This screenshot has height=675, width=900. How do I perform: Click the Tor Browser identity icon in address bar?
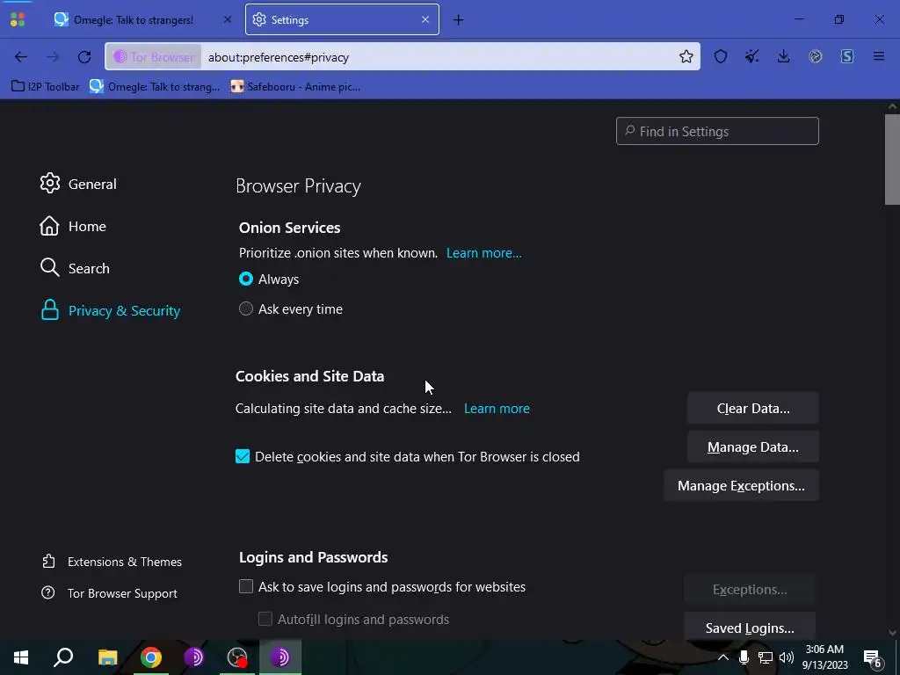pos(154,57)
